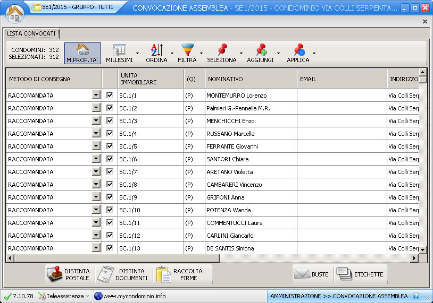
Task: Expand the FILTRA dropdown arrow
Action: 201,53
